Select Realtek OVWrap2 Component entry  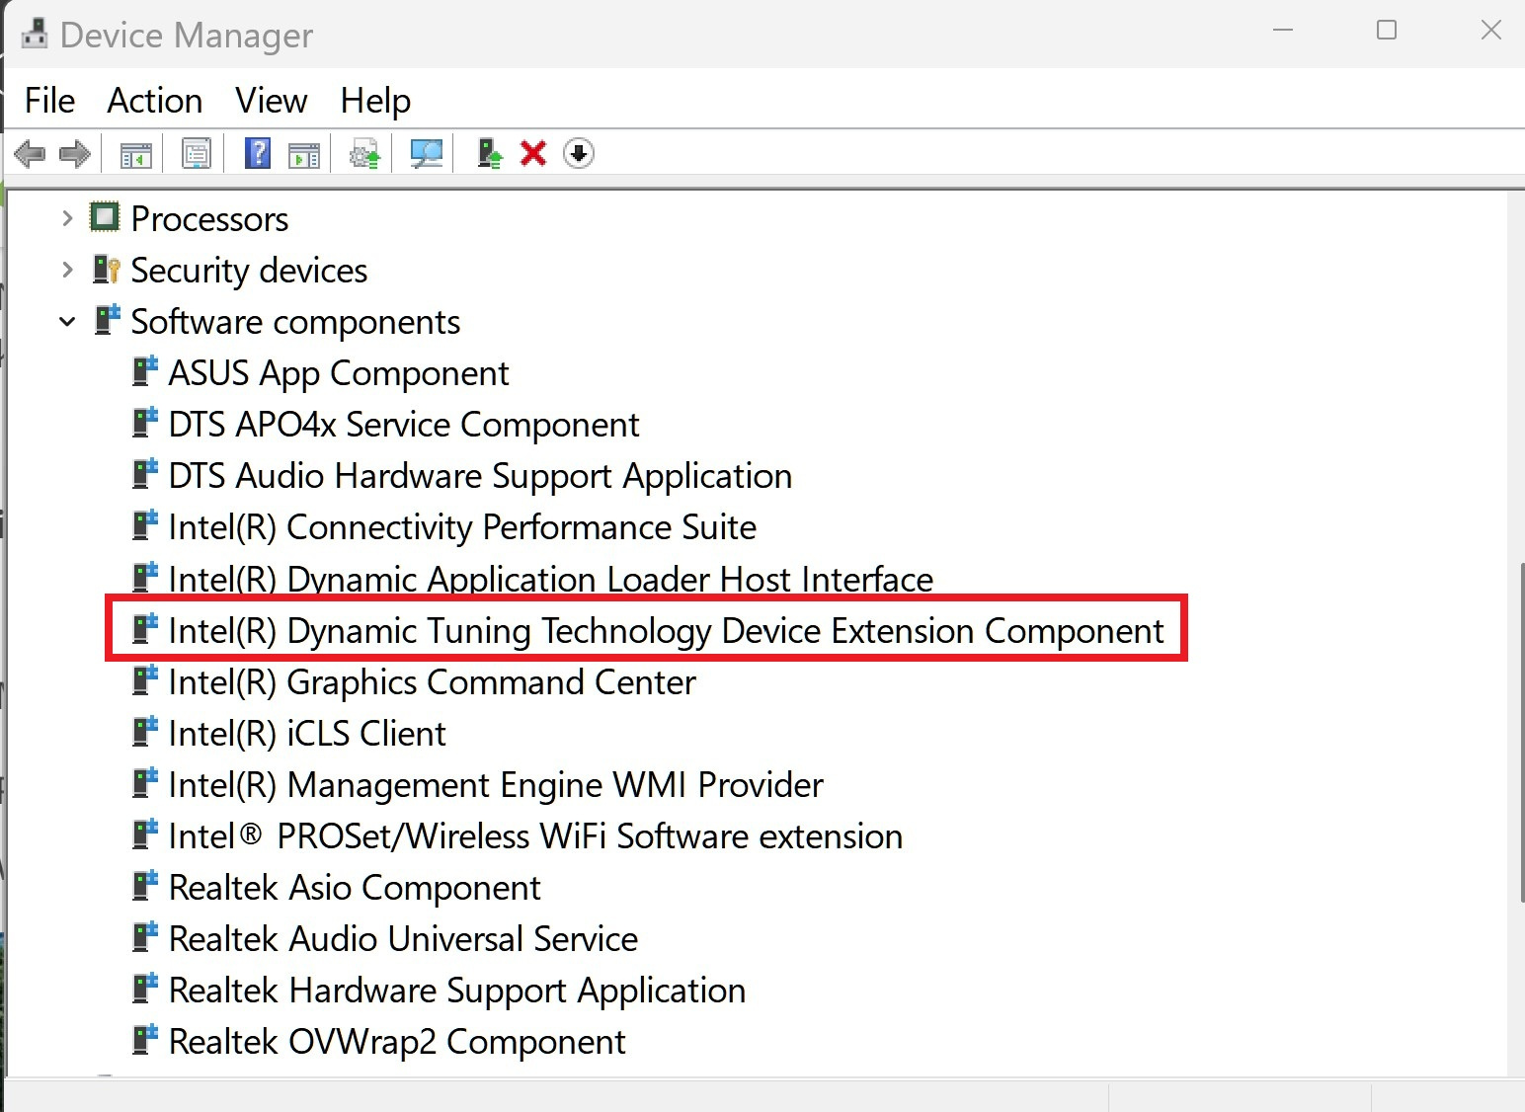point(397,1042)
